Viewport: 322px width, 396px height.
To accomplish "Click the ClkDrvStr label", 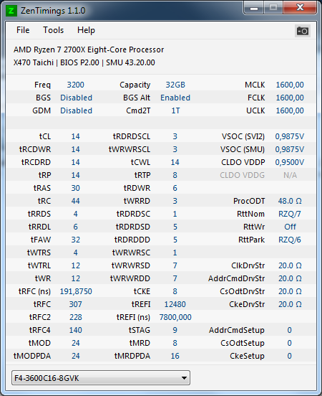I will pos(248,265).
